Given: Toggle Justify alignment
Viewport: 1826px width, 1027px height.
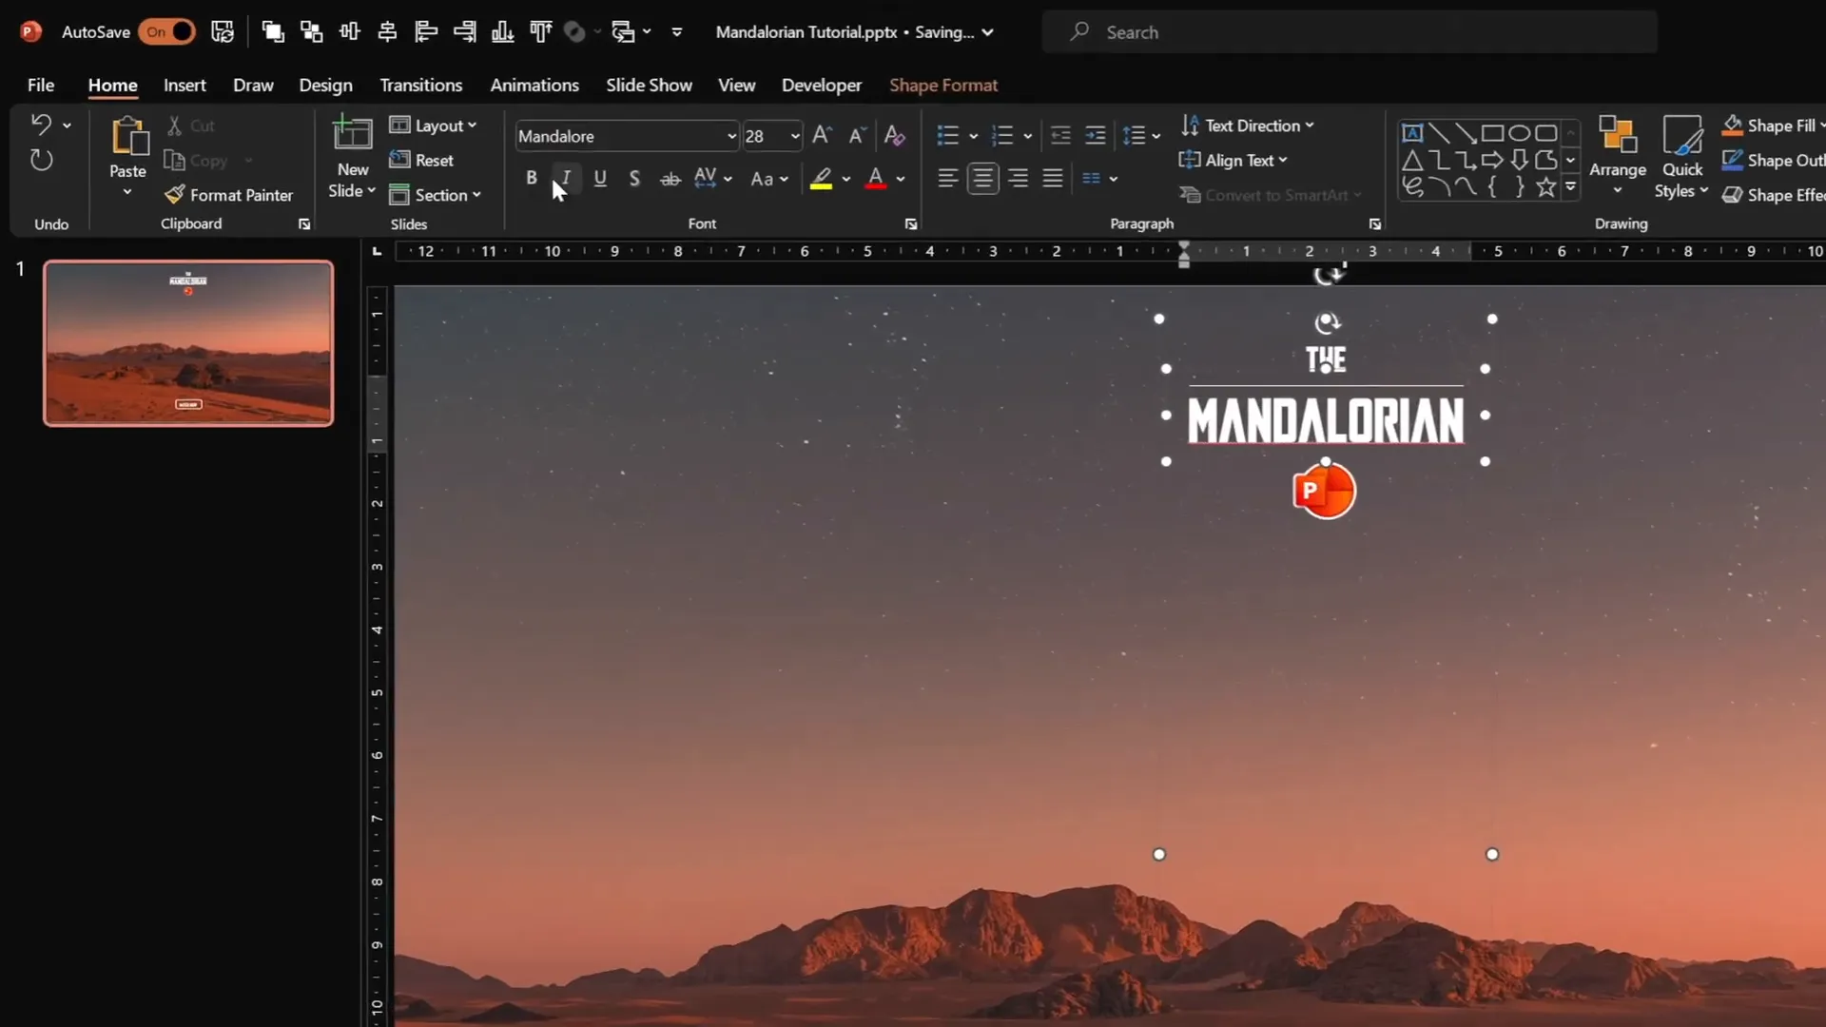Looking at the screenshot, I should pos(1053,178).
